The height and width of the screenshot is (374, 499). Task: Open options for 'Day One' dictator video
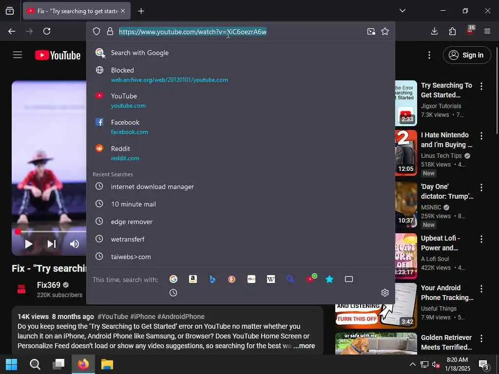[481, 187]
